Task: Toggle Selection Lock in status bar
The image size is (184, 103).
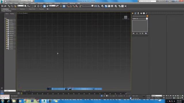Action: 104,96
